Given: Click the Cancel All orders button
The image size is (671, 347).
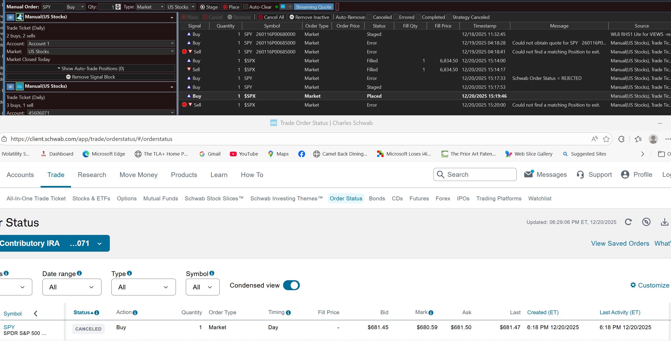Looking at the screenshot, I should [x=271, y=17].
